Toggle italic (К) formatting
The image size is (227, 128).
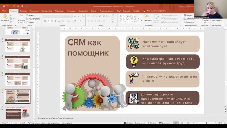click(x=49, y=21)
